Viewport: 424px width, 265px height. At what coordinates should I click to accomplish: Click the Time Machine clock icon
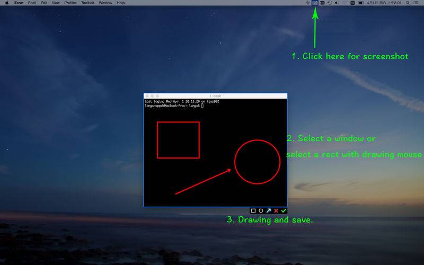point(330,3)
